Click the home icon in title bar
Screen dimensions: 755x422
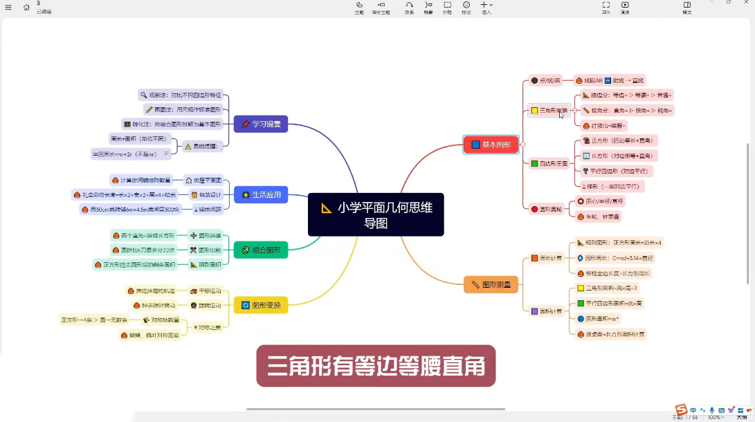pos(26,7)
